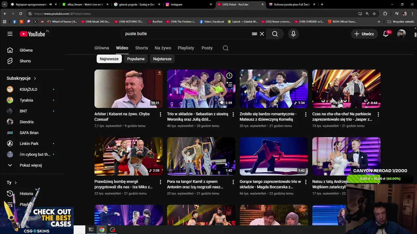Switch to the Instagram browser tab
This screenshot has height=234, width=417.
coord(189,5)
